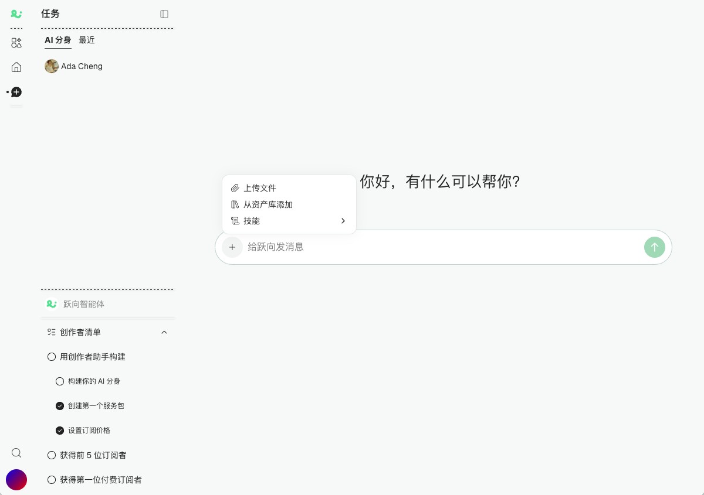Viewport: 704px width, 495px height.
Task: Toggle the 用创作者助手构建 circle
Action: click(52, 357)
